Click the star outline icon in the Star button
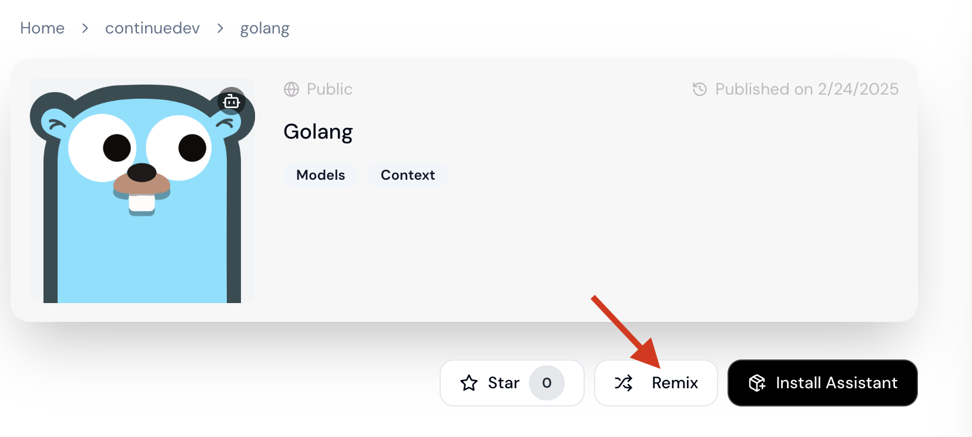 click(x=468, y=383)
